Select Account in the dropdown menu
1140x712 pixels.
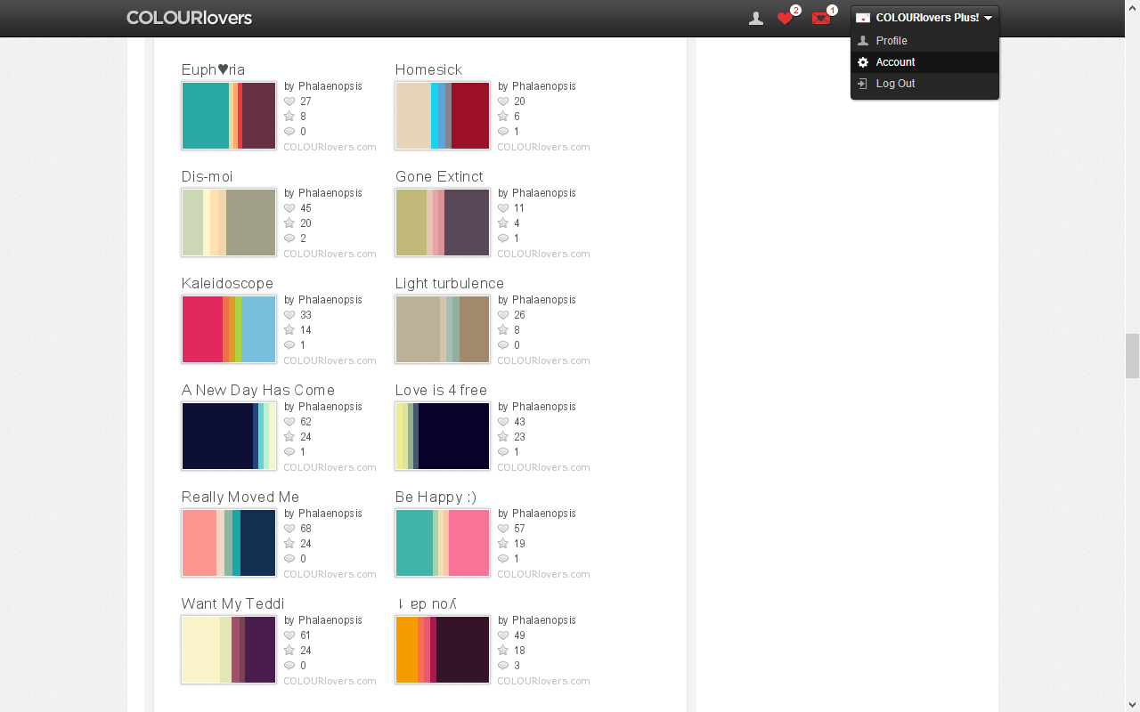click(x=895, y=62)
